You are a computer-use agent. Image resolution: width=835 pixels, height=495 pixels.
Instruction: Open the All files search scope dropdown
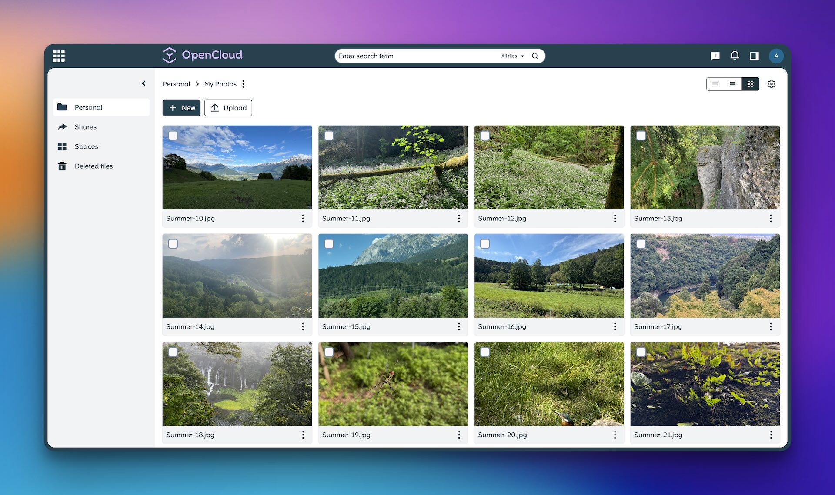pos(512,56)
